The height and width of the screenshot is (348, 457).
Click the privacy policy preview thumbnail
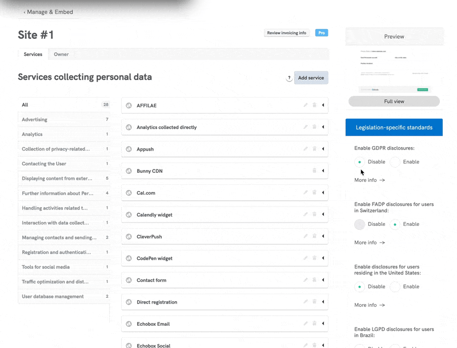tap(394, 71)
